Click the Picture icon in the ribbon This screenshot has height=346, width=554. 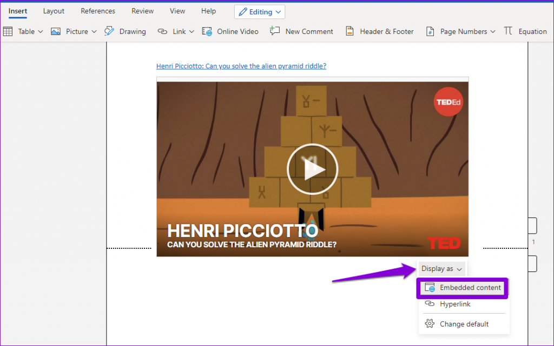[x=56, y=31]
